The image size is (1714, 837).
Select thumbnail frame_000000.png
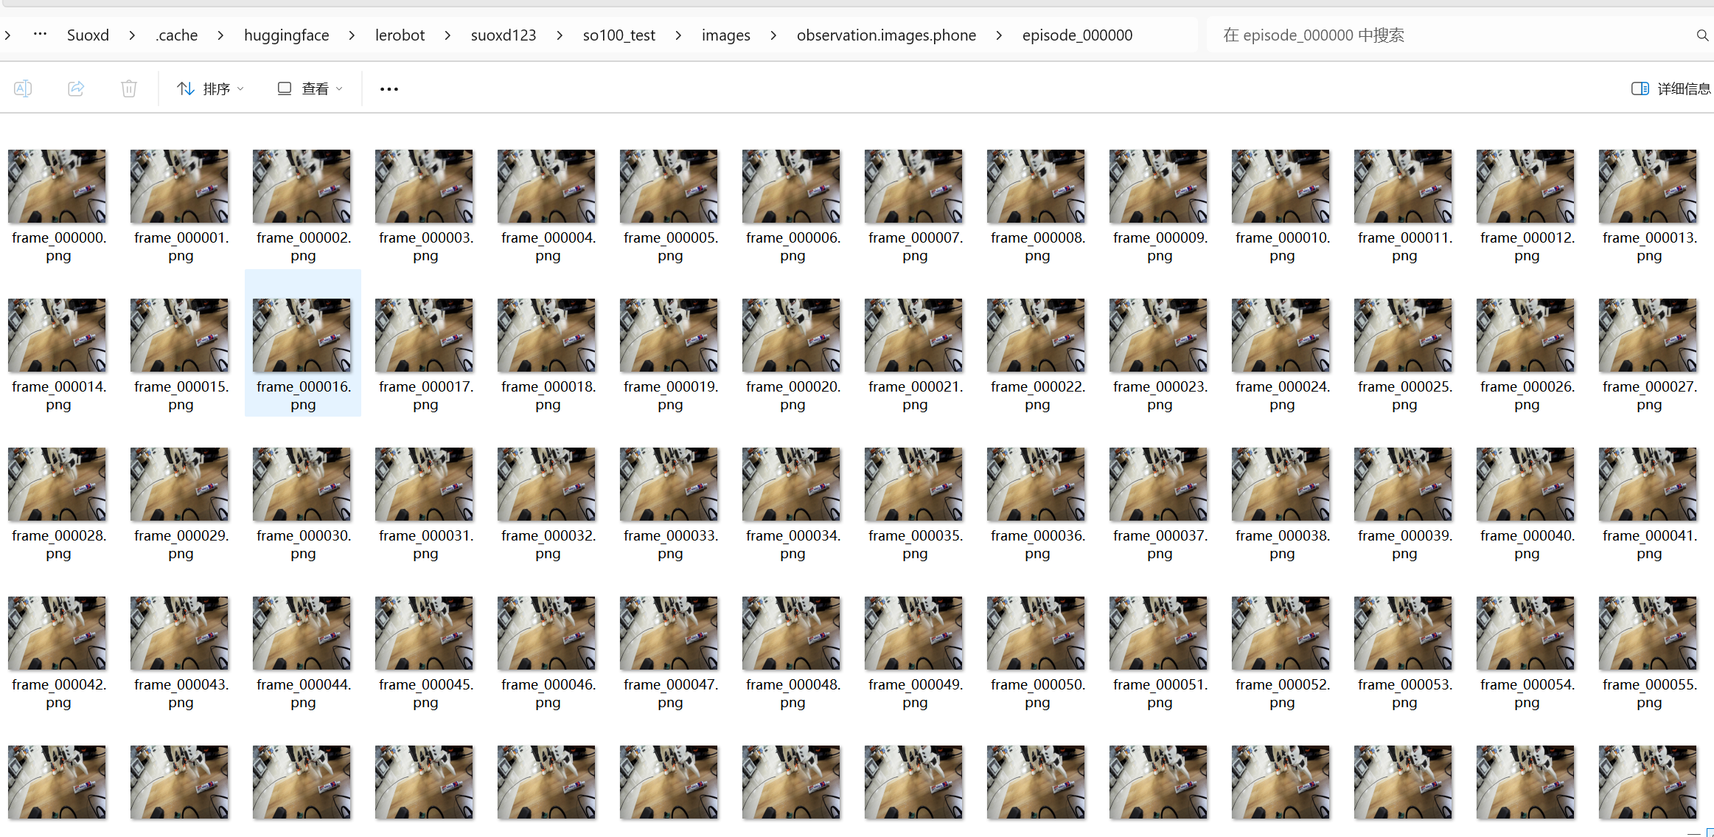(58, 187)
